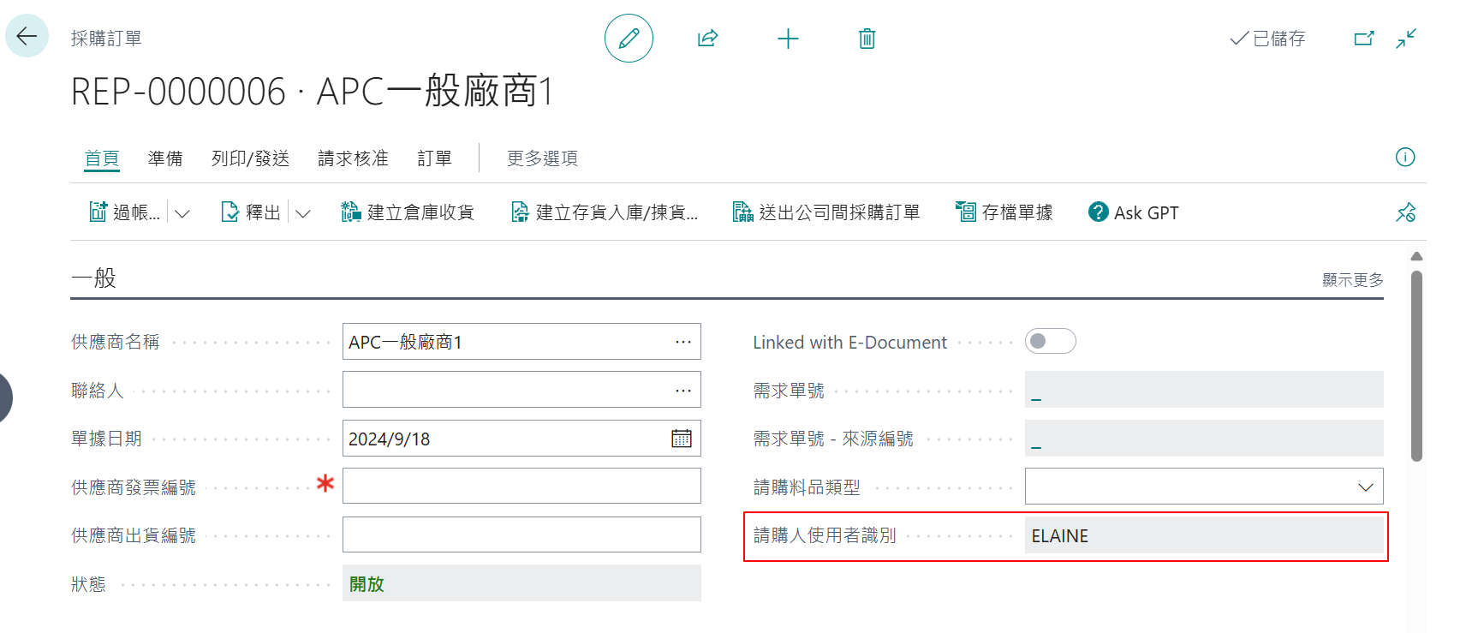Select 建立倉庫收貨 action
Screen dimensions: 1478x633
click(x=408, y=212)
